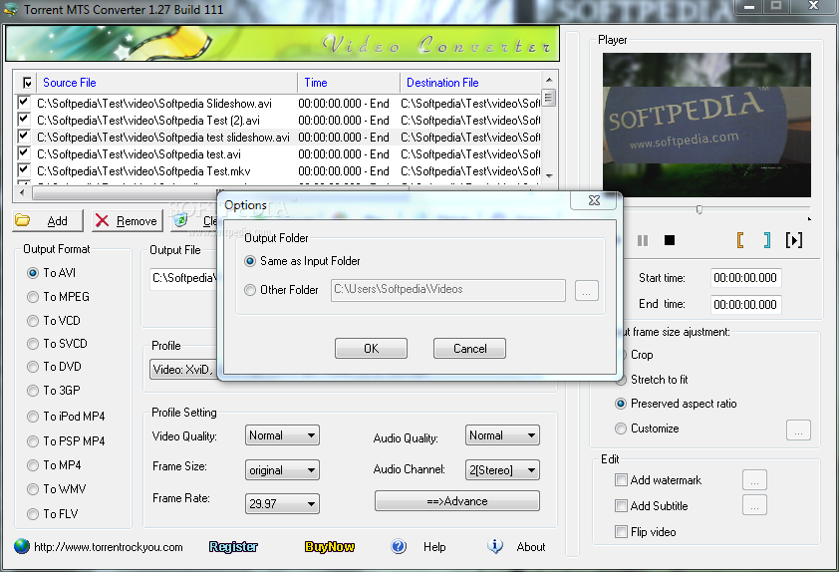
Task: Set the start mark bracket in player
Action: coord(740,240)
